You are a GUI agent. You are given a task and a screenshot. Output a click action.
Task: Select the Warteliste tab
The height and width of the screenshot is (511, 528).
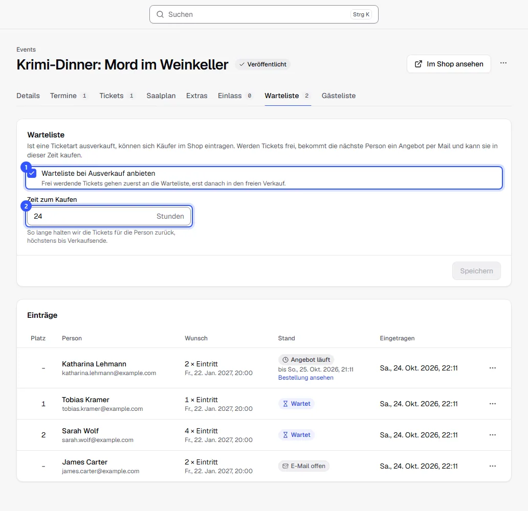coord(288,96)
